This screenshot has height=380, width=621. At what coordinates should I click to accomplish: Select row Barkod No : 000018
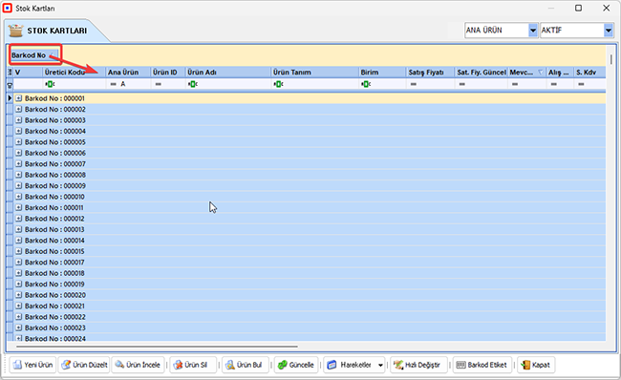(x=310, y=273)
